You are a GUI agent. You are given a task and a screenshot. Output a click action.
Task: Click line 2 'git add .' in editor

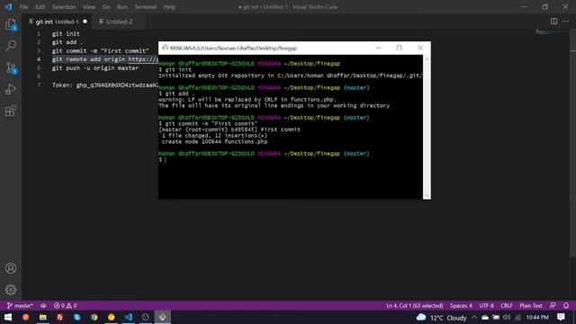click(67, 42)
